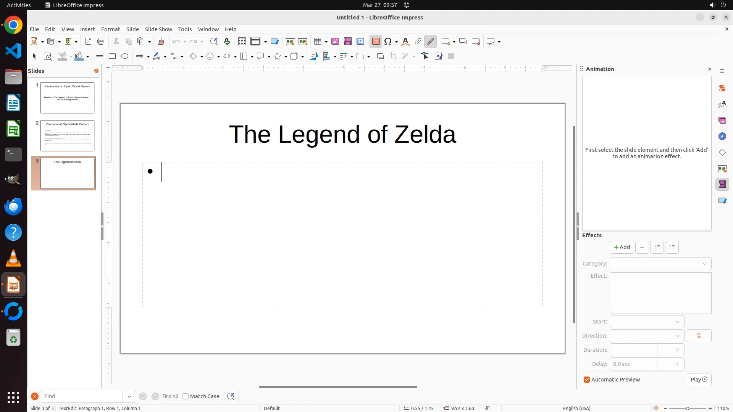Click the Export as PDF icon
The image size is (733, 412).
(x=88, y=42)
